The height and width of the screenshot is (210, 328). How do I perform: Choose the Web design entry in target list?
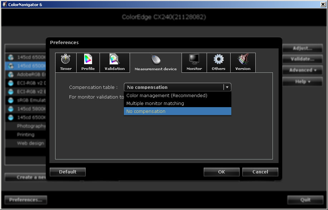[25, 143]
